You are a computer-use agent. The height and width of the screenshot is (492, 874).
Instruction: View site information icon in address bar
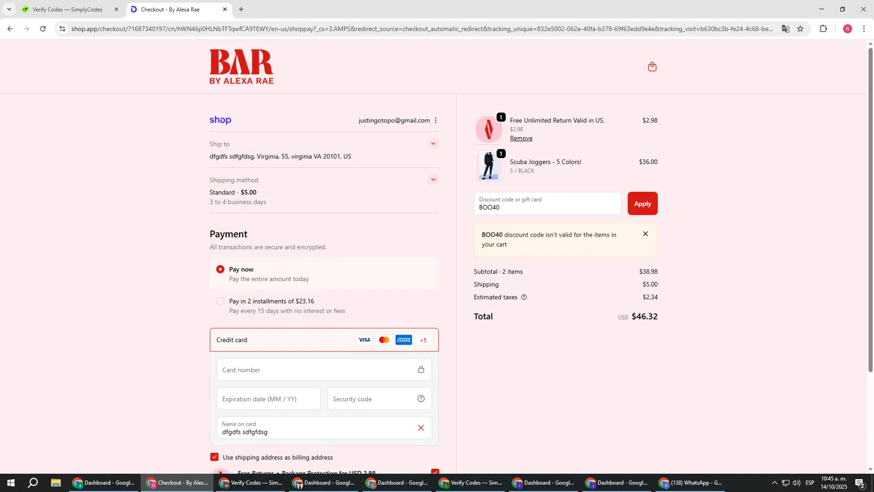(62, 29)
